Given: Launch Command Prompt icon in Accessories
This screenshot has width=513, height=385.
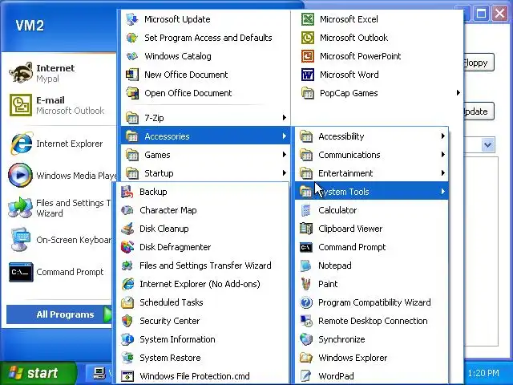Looking at the screenshot, I should [x=306, y=247].
